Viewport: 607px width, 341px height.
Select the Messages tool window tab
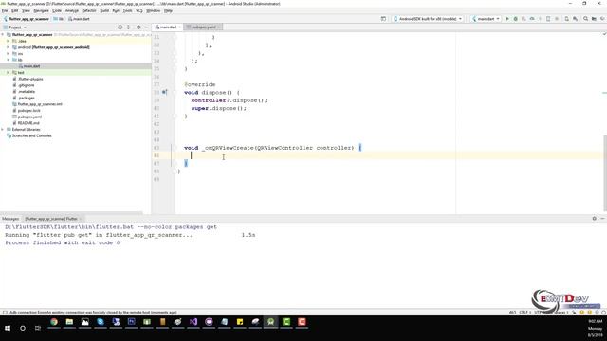pyautogui.click(x=10, y=219)
